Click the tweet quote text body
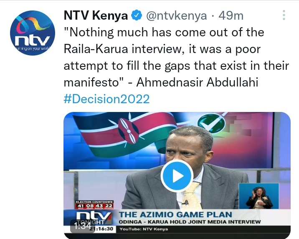 coord(176,57)
